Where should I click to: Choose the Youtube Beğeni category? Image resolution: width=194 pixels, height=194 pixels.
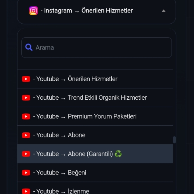[95, 173]
